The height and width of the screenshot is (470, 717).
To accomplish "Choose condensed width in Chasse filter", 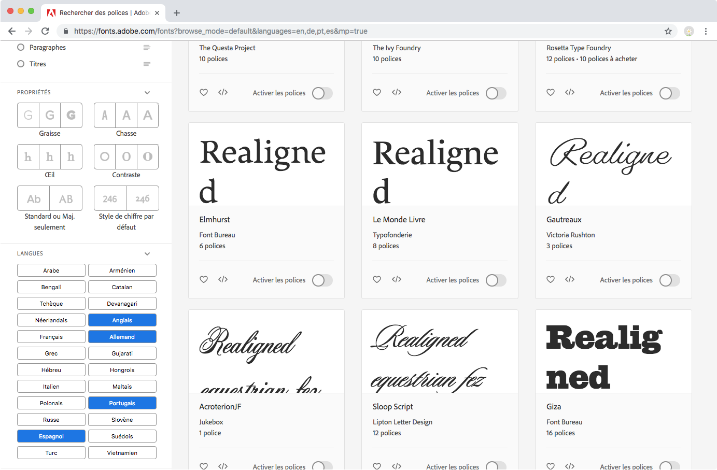I will pyautogui.click(x=105, y=115).
